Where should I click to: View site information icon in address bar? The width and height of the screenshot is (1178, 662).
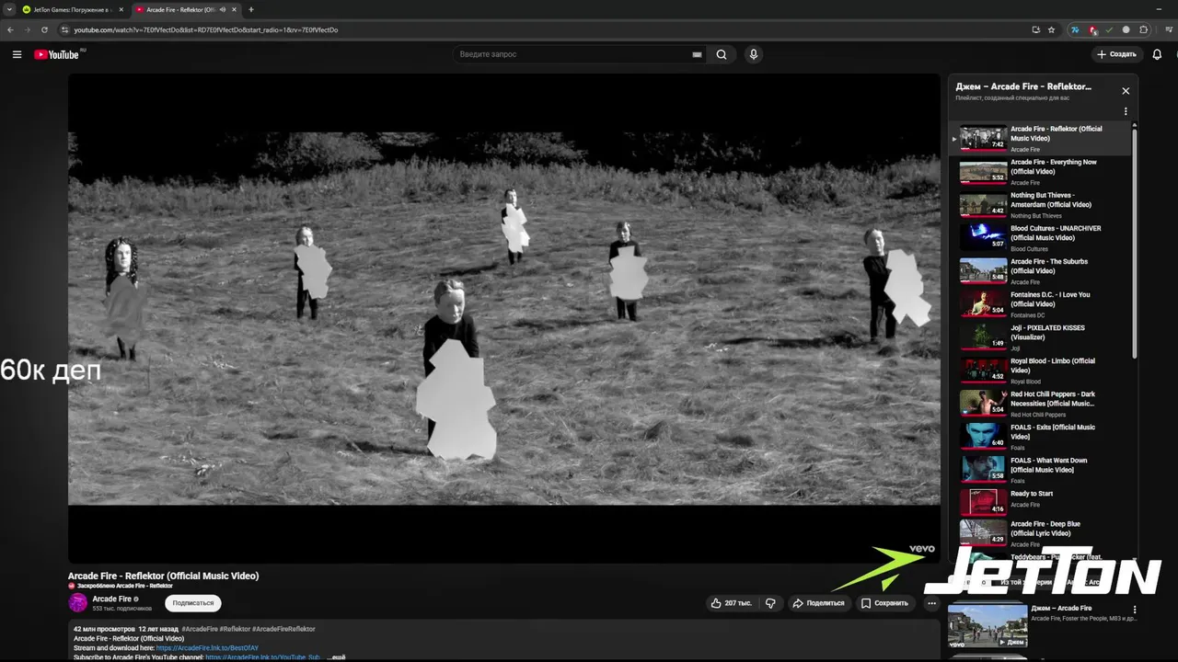(64, 29)
